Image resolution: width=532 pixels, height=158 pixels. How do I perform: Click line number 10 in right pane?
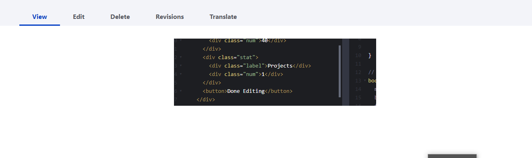[x=358, y=55]
